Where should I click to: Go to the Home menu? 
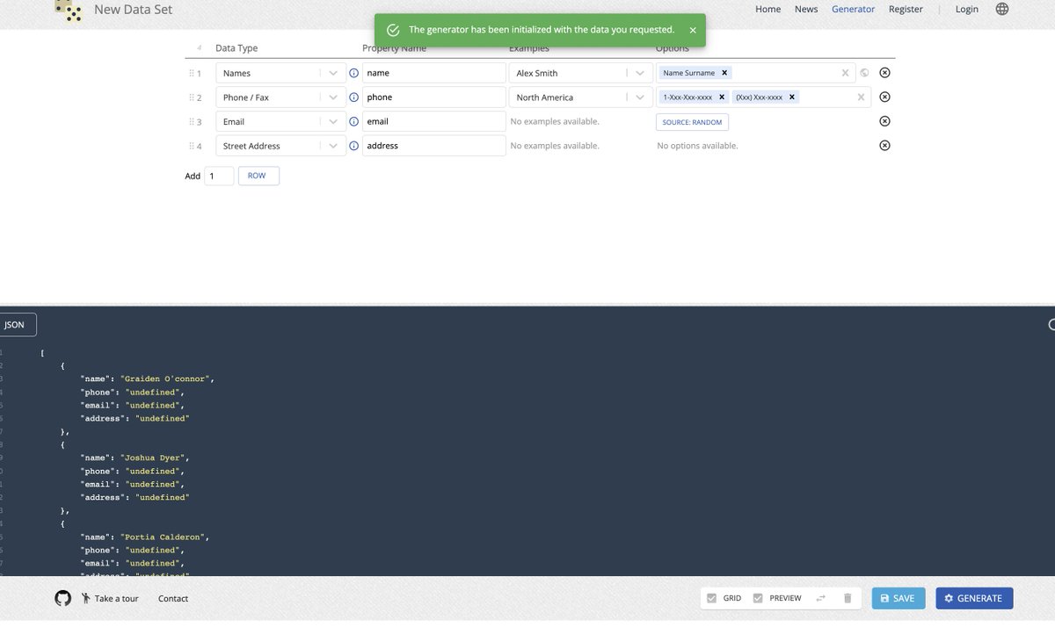click(768, 9)
